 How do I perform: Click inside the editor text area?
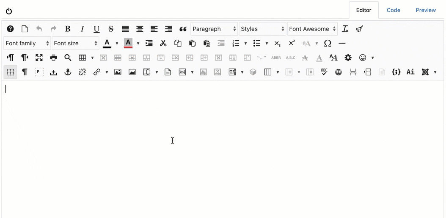tap(212, 148)
